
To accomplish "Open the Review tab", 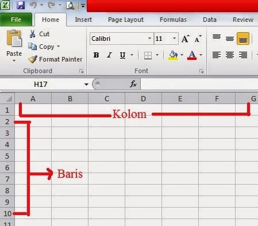I will [x=243, y=20].
